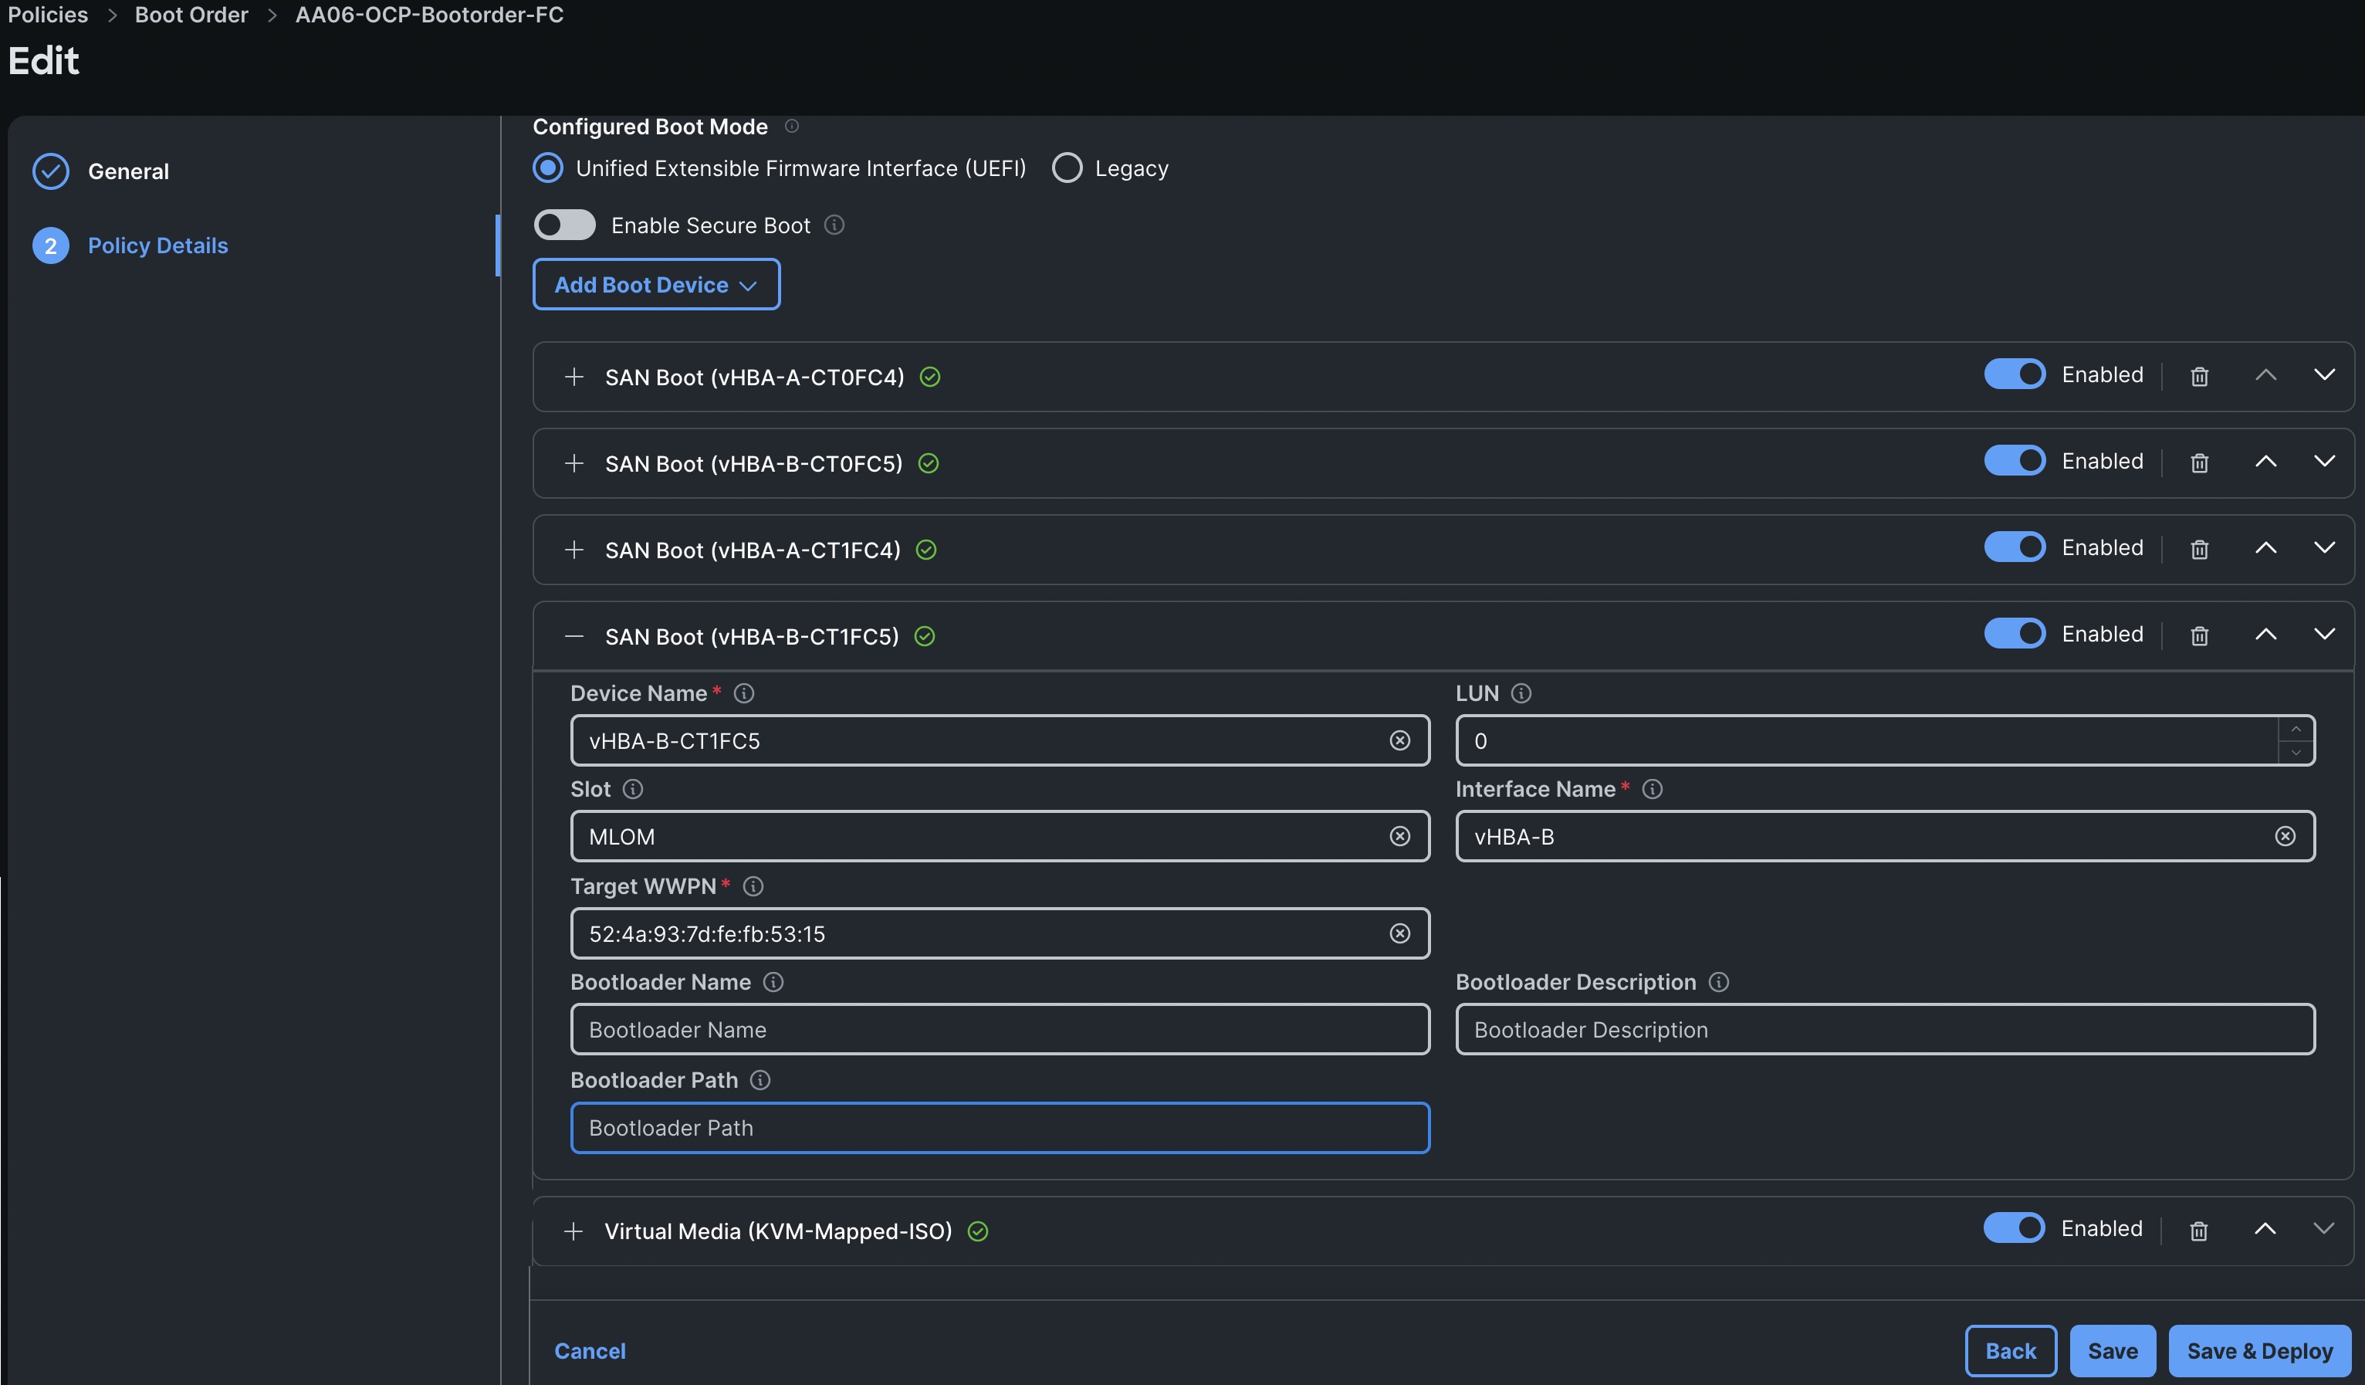Click the Bootloader Path input field
The image size is (2365, 1385).
tap(1000, 1128)
